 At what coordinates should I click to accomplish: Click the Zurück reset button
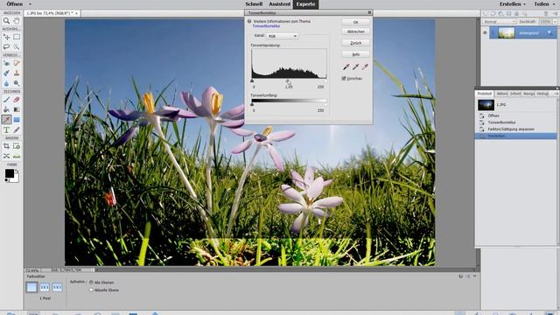tap(356, 43)
